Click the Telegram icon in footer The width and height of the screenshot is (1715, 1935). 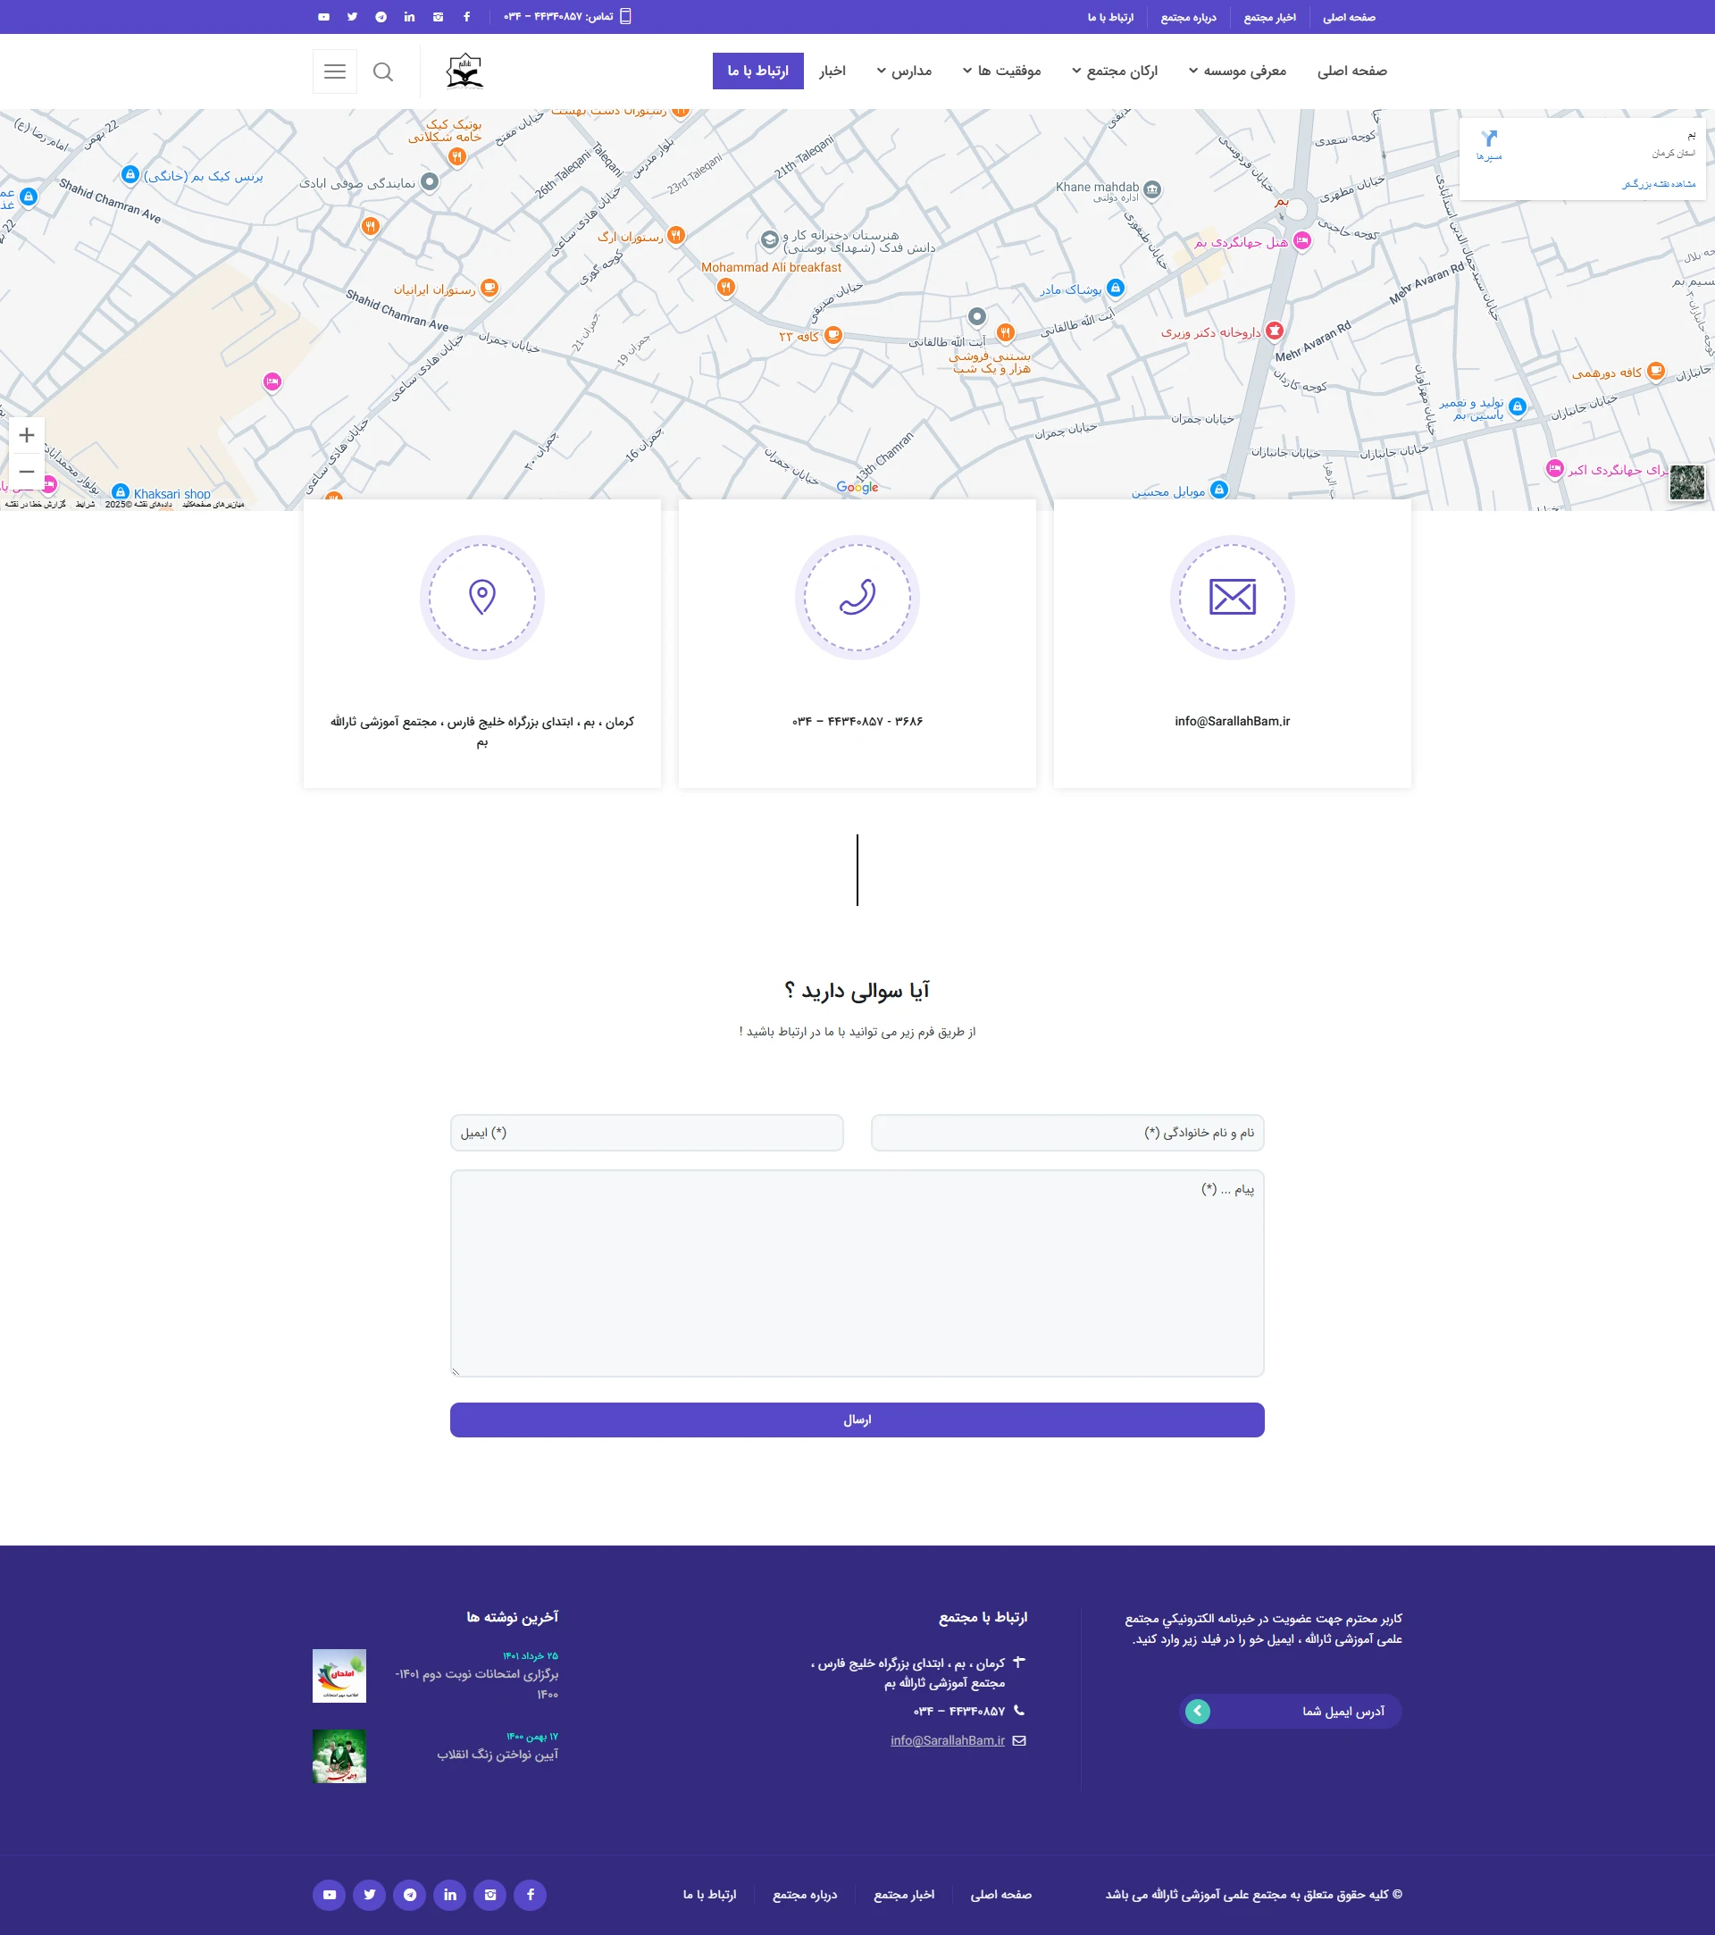[x=410, y=1894]
